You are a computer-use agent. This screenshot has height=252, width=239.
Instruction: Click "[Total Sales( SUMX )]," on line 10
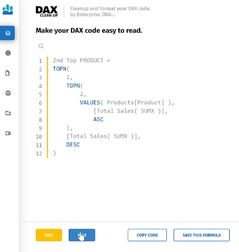click(x=103, y=136)
